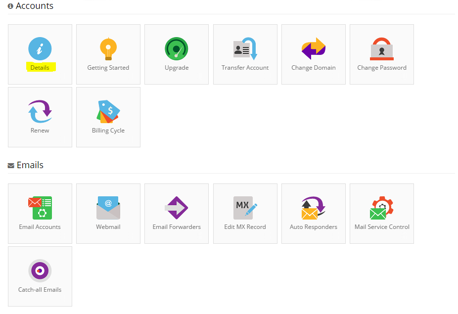Viewport: 458px width, 314px height.
Task: Click the Getting Started lightbulb icon
Action: (108, 48)
